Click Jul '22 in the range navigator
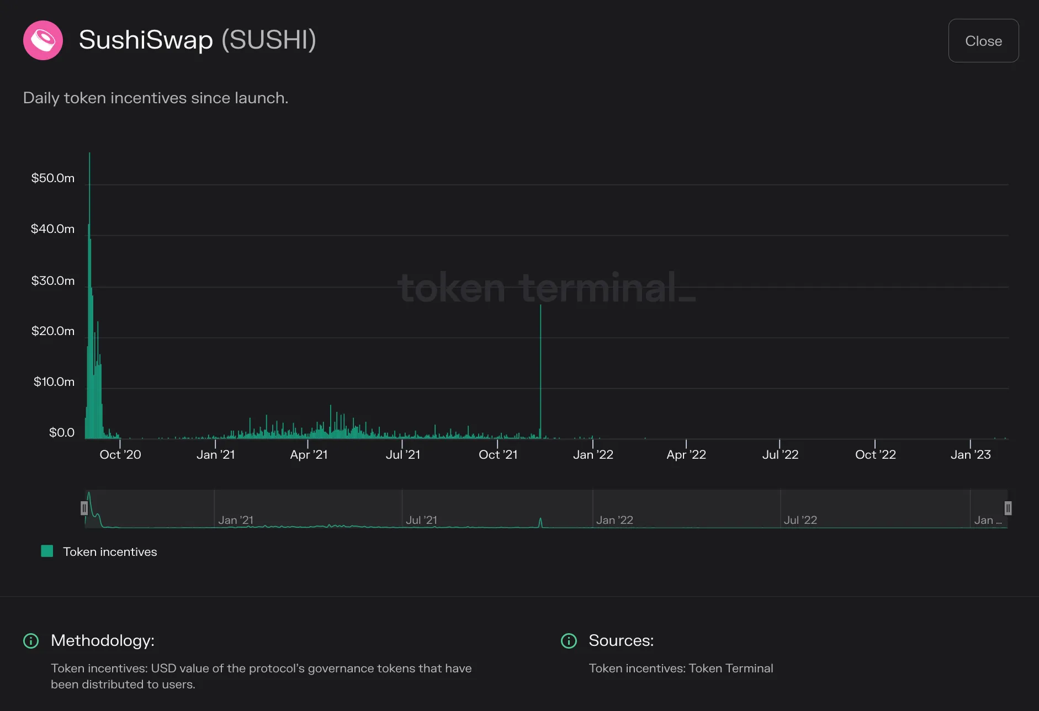The height and width of the screenshot is (711, 1039). 801,520
